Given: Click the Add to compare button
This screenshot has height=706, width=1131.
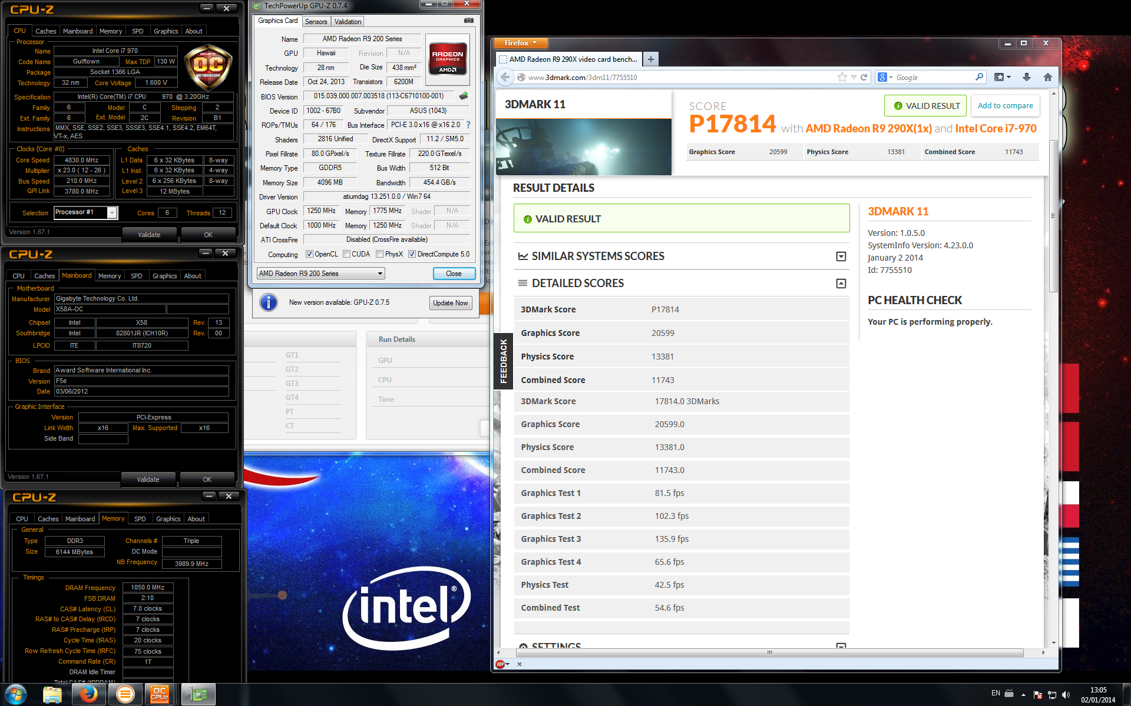Looking at the screenshot, I should click(x=1005, y=106).
